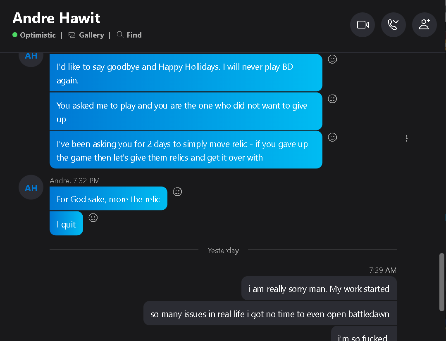Click the magnifier search icon in header
446x341 pixels.
click(x=120, y=35)
